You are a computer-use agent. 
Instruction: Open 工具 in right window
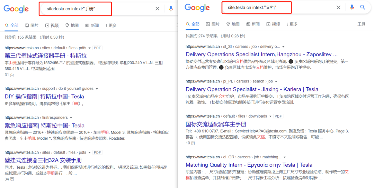click(361, 24)
